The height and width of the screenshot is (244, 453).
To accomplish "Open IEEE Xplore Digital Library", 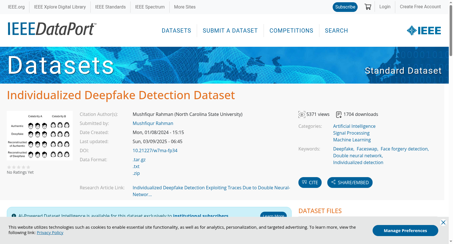I will click(x=60, y=7).
